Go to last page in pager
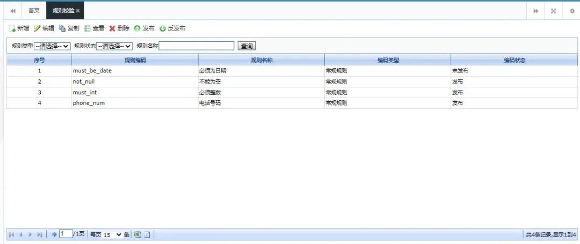This screenshot has width=580, height=244. [x=40, y=234]
